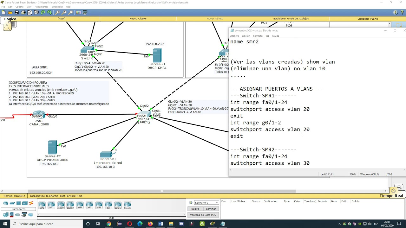Click the Fast Forward Time label

click(x=71, y=196)
